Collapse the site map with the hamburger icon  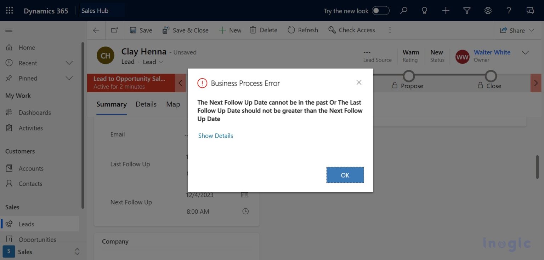9,30
